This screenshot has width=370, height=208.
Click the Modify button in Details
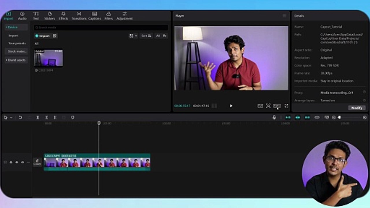point(357,108)
